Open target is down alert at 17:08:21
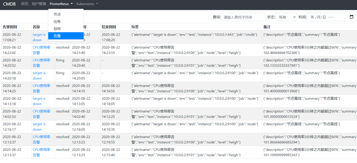Screen dimensions: 357x163 click(39, 37)
